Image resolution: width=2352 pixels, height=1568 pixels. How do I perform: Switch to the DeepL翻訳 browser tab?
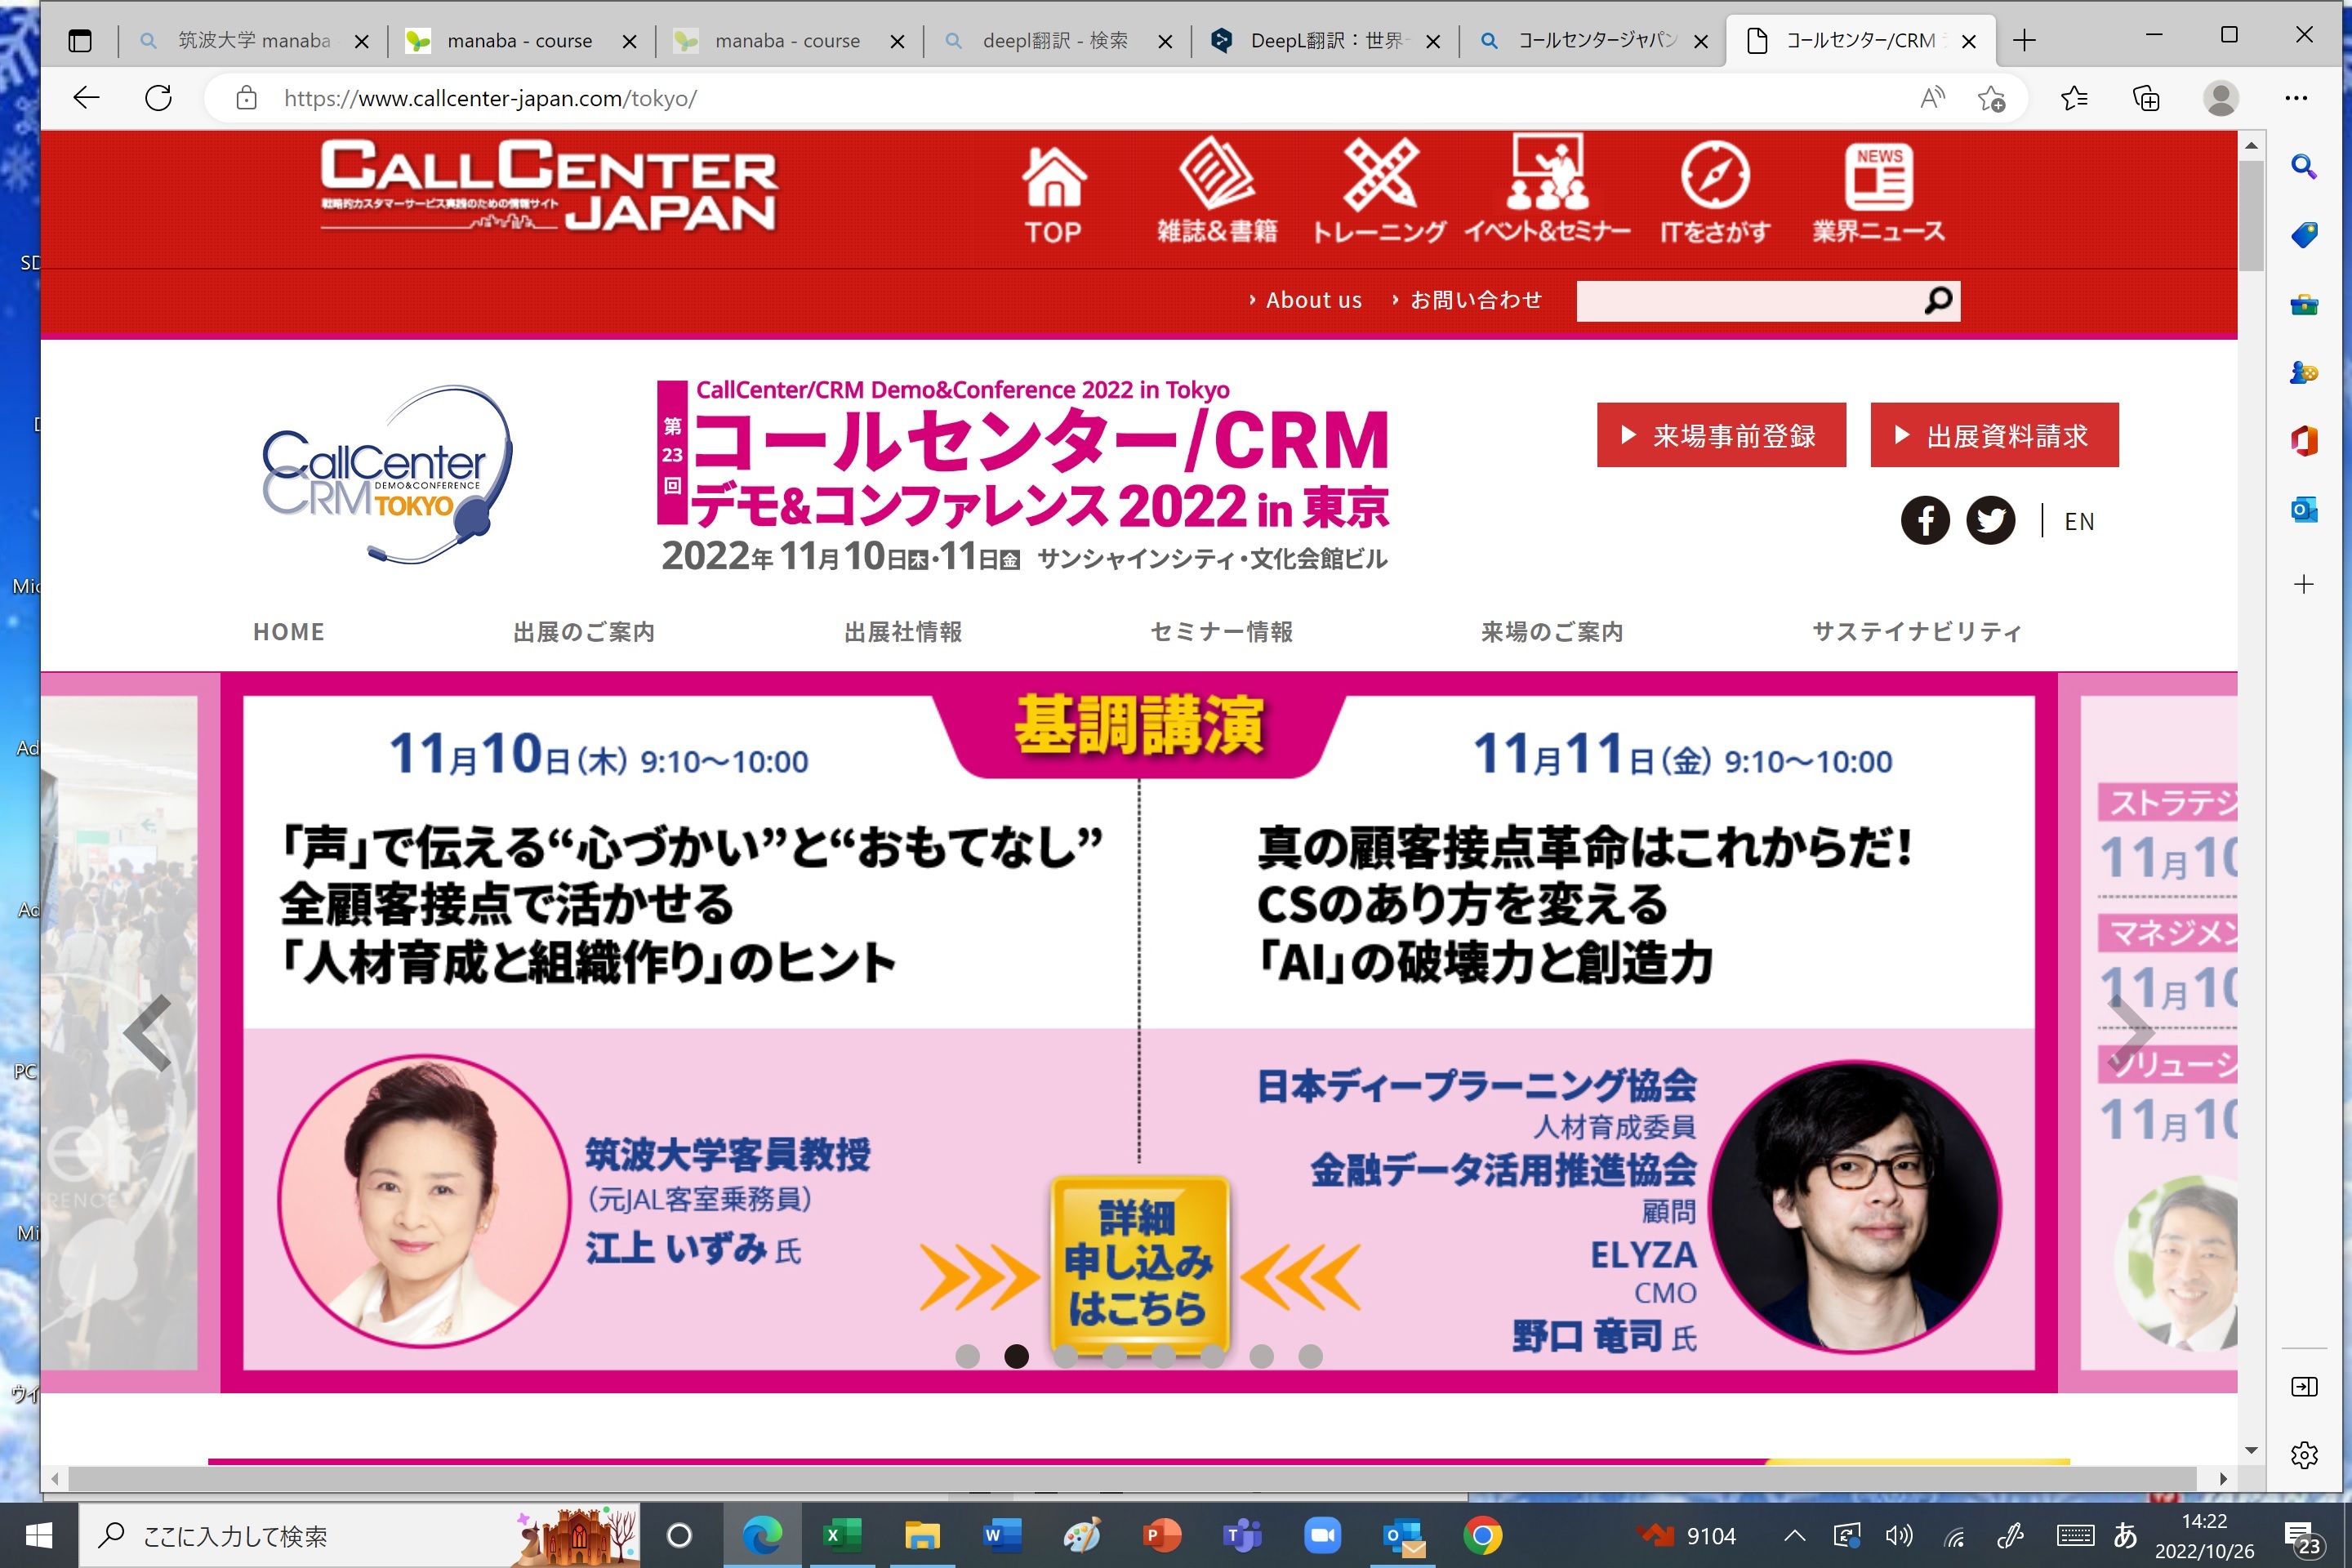tap(1324, 41)
